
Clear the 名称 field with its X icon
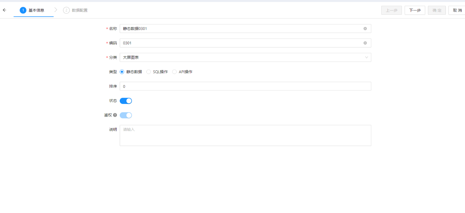[365, 29]
